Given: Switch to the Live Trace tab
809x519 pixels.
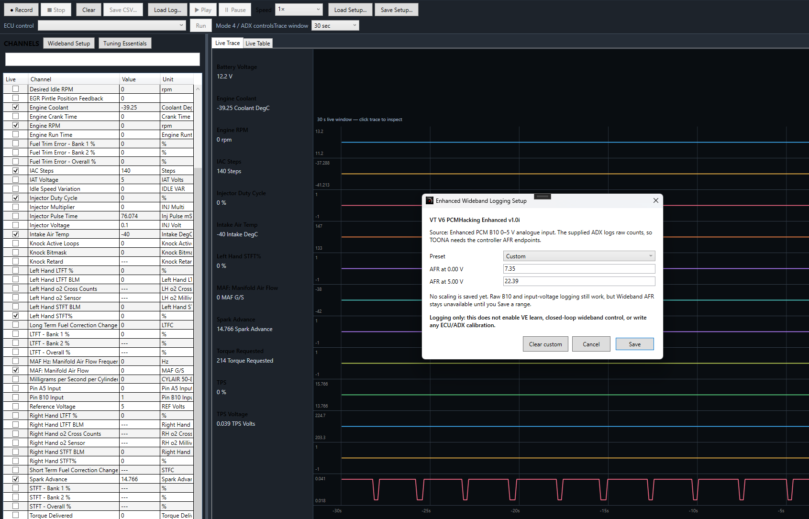Looking at the screenshot, I should click(x=227, y=43).
